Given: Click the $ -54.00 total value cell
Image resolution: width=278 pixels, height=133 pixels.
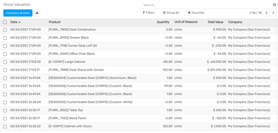Looking at the screenshot, I should (x=220, y=54).
